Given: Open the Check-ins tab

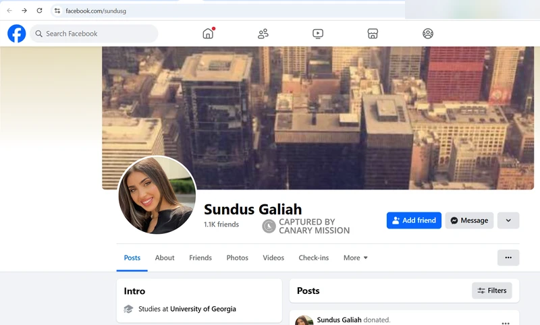Looking at the screenshot, I should click(x=314, y=258).
